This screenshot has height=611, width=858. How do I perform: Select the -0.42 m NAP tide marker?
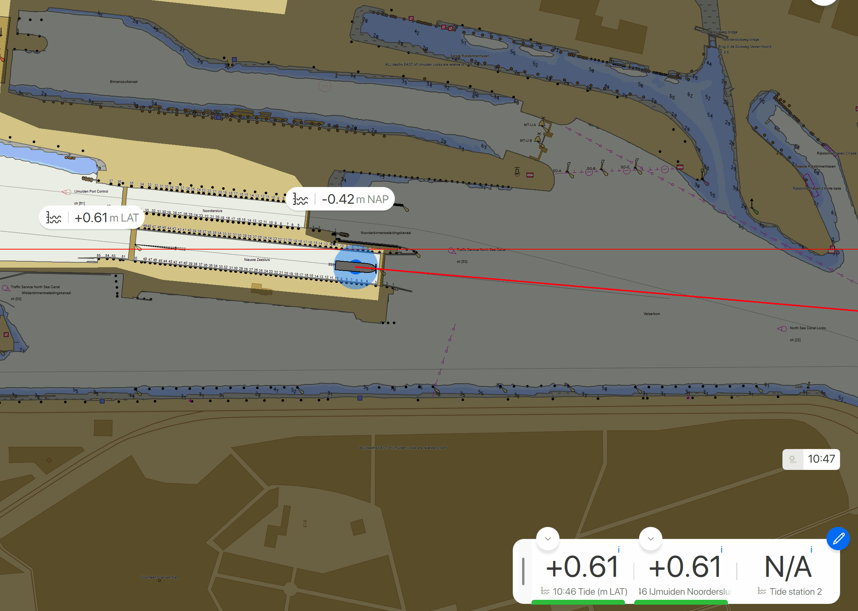click(x=340, y=199)
